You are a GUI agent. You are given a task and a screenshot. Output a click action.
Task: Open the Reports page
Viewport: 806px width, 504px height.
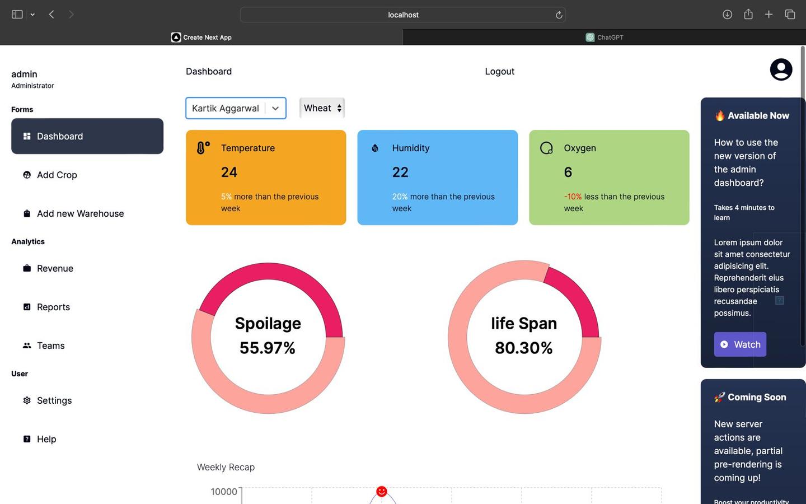pos(87,307)
